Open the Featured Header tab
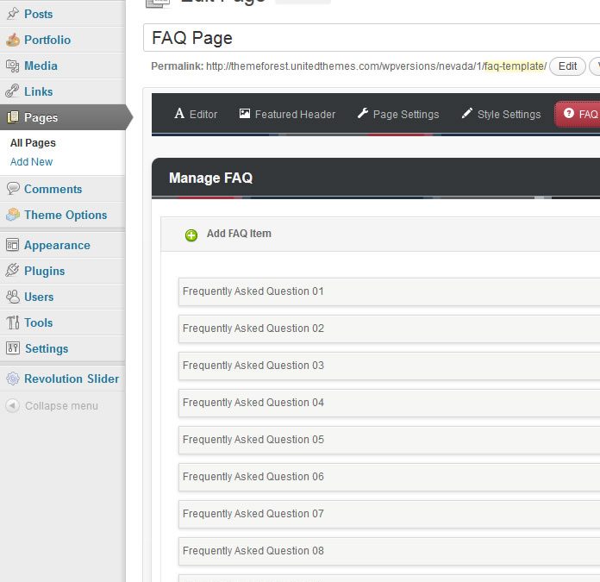 click(x=287, y=114)
